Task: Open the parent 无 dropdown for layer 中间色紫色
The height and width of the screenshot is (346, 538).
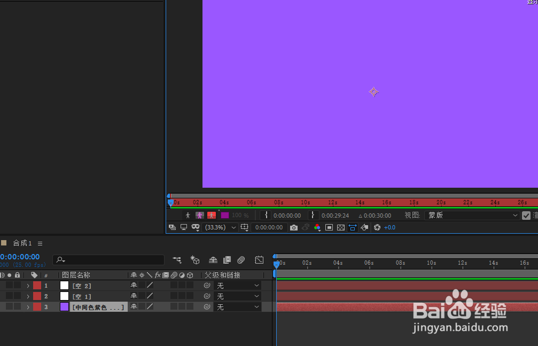Action: [237, 307]
